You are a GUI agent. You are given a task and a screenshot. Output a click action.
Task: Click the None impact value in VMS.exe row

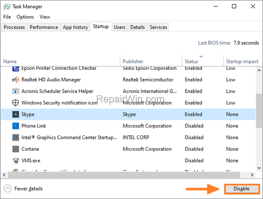tap(232, 160)
